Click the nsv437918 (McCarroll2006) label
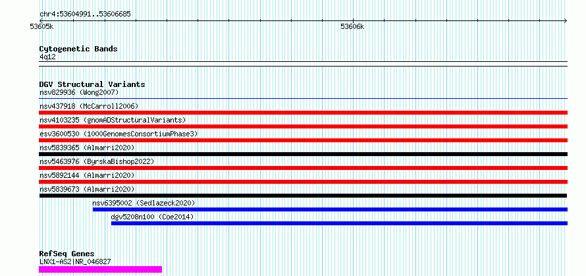 (89, 106)
